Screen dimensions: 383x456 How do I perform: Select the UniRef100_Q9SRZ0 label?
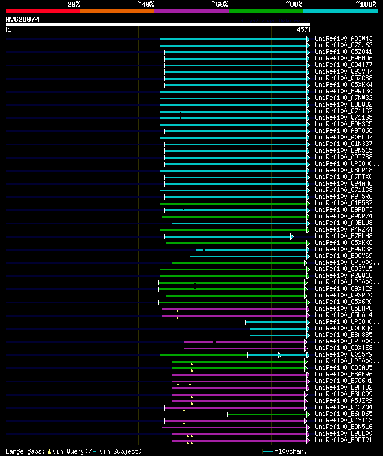click(344, 295)
